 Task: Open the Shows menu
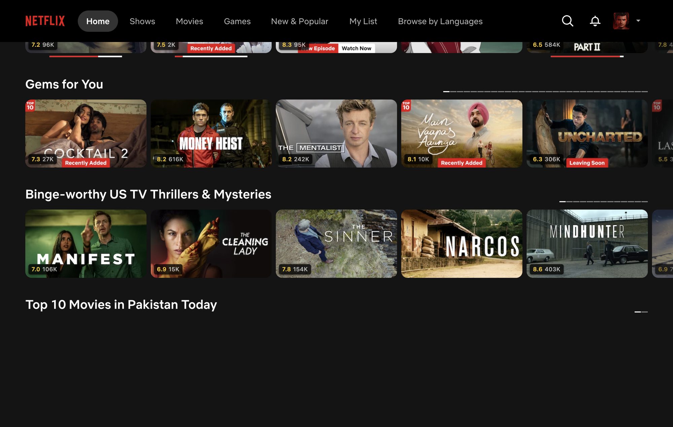point(142,21)
